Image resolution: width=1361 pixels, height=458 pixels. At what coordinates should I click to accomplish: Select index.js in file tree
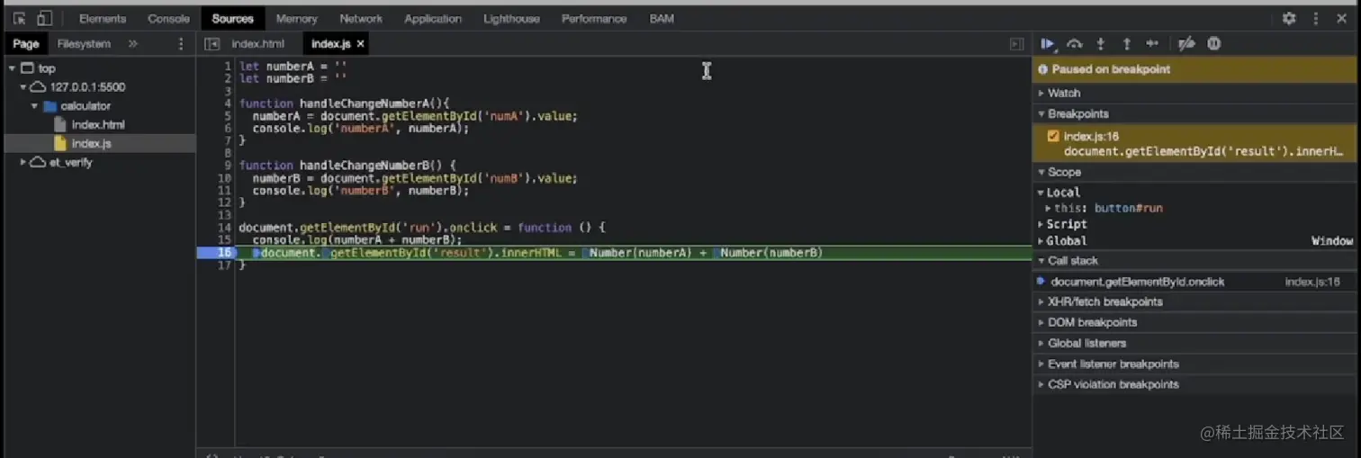pos(91,143)
